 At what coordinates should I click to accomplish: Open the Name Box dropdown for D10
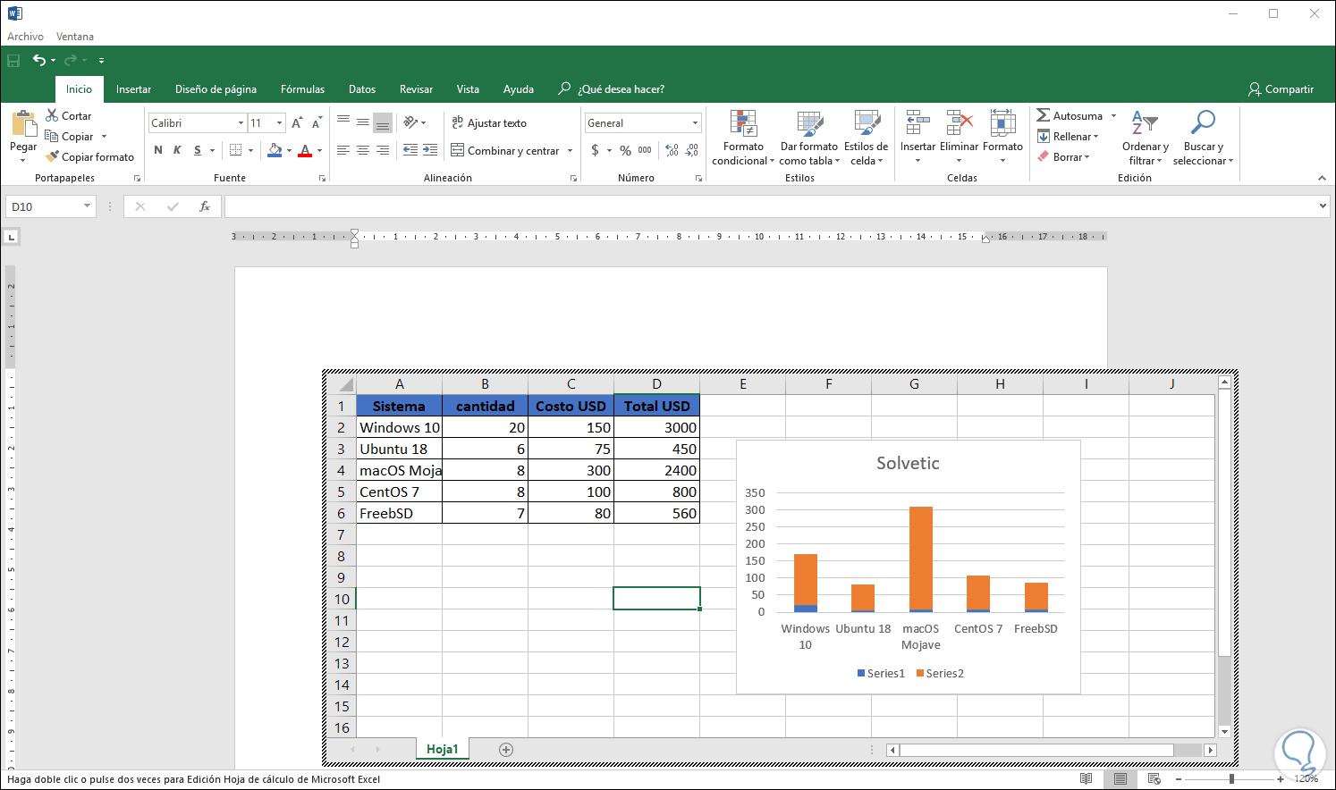(x=87, y=206)
